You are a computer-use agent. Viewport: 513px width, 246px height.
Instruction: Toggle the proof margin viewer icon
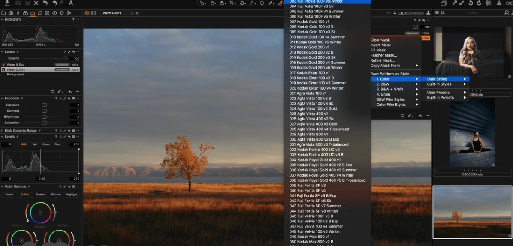coord(94,13)
